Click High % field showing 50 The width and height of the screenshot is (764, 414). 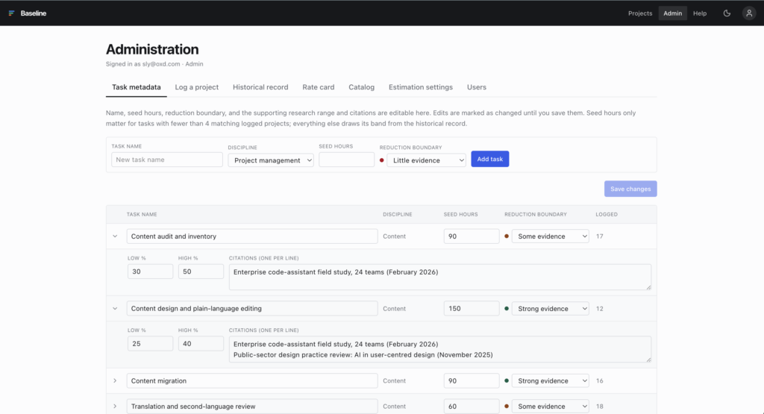(x=201, y=272)
